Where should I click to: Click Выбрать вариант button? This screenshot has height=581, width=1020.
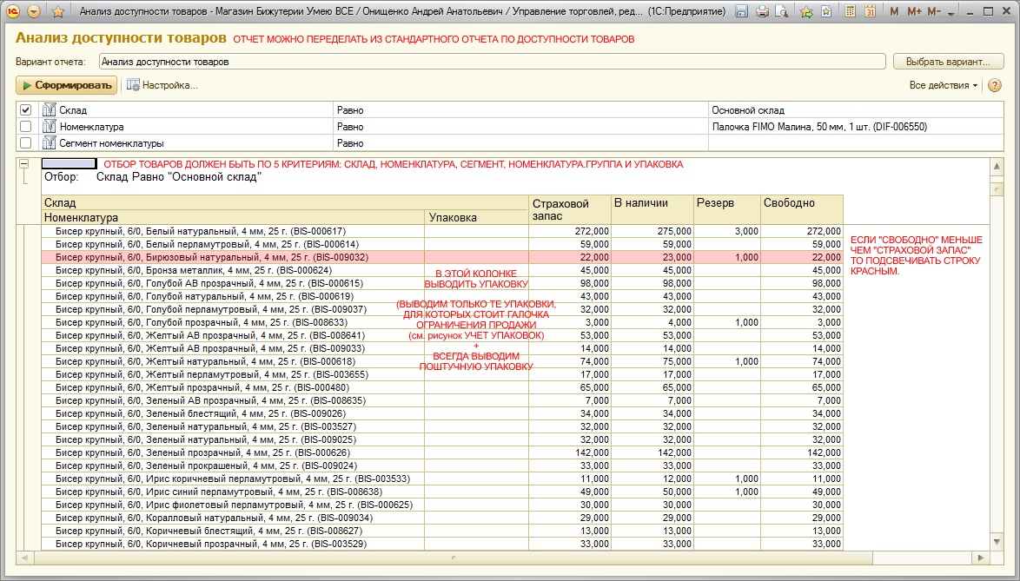948,62
